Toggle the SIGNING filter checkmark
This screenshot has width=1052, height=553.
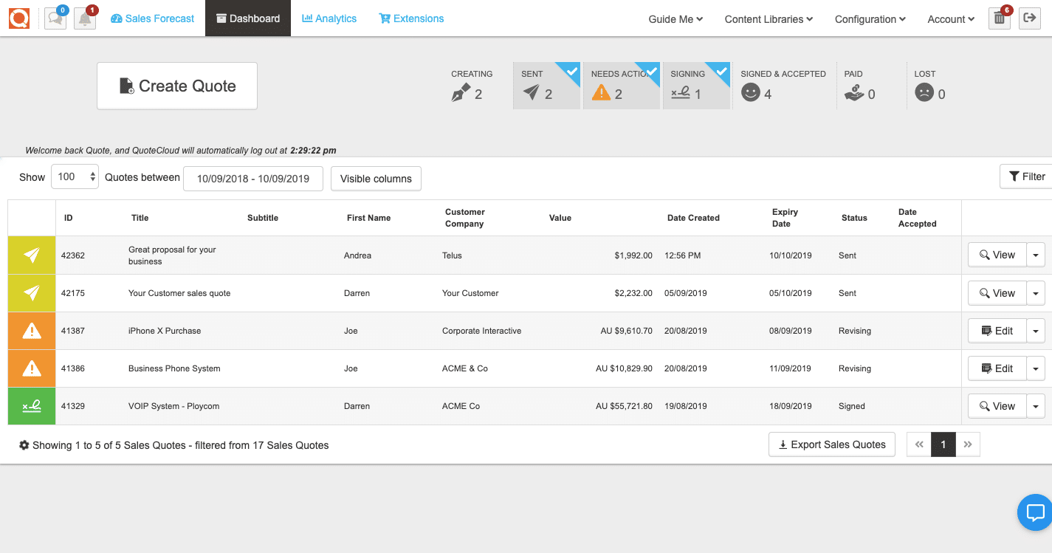pos(721,70)
